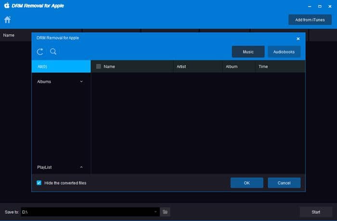The image size is (337, 221).
Task: Switch to the Audiobooks tab
Action: tap(284, 52)
